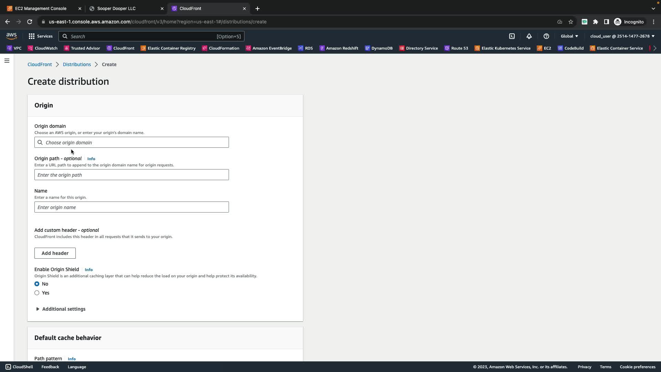Viewport: 661px width, 372px height.
Task: Go to Distributions breadcrumb link
Action: 77,64
